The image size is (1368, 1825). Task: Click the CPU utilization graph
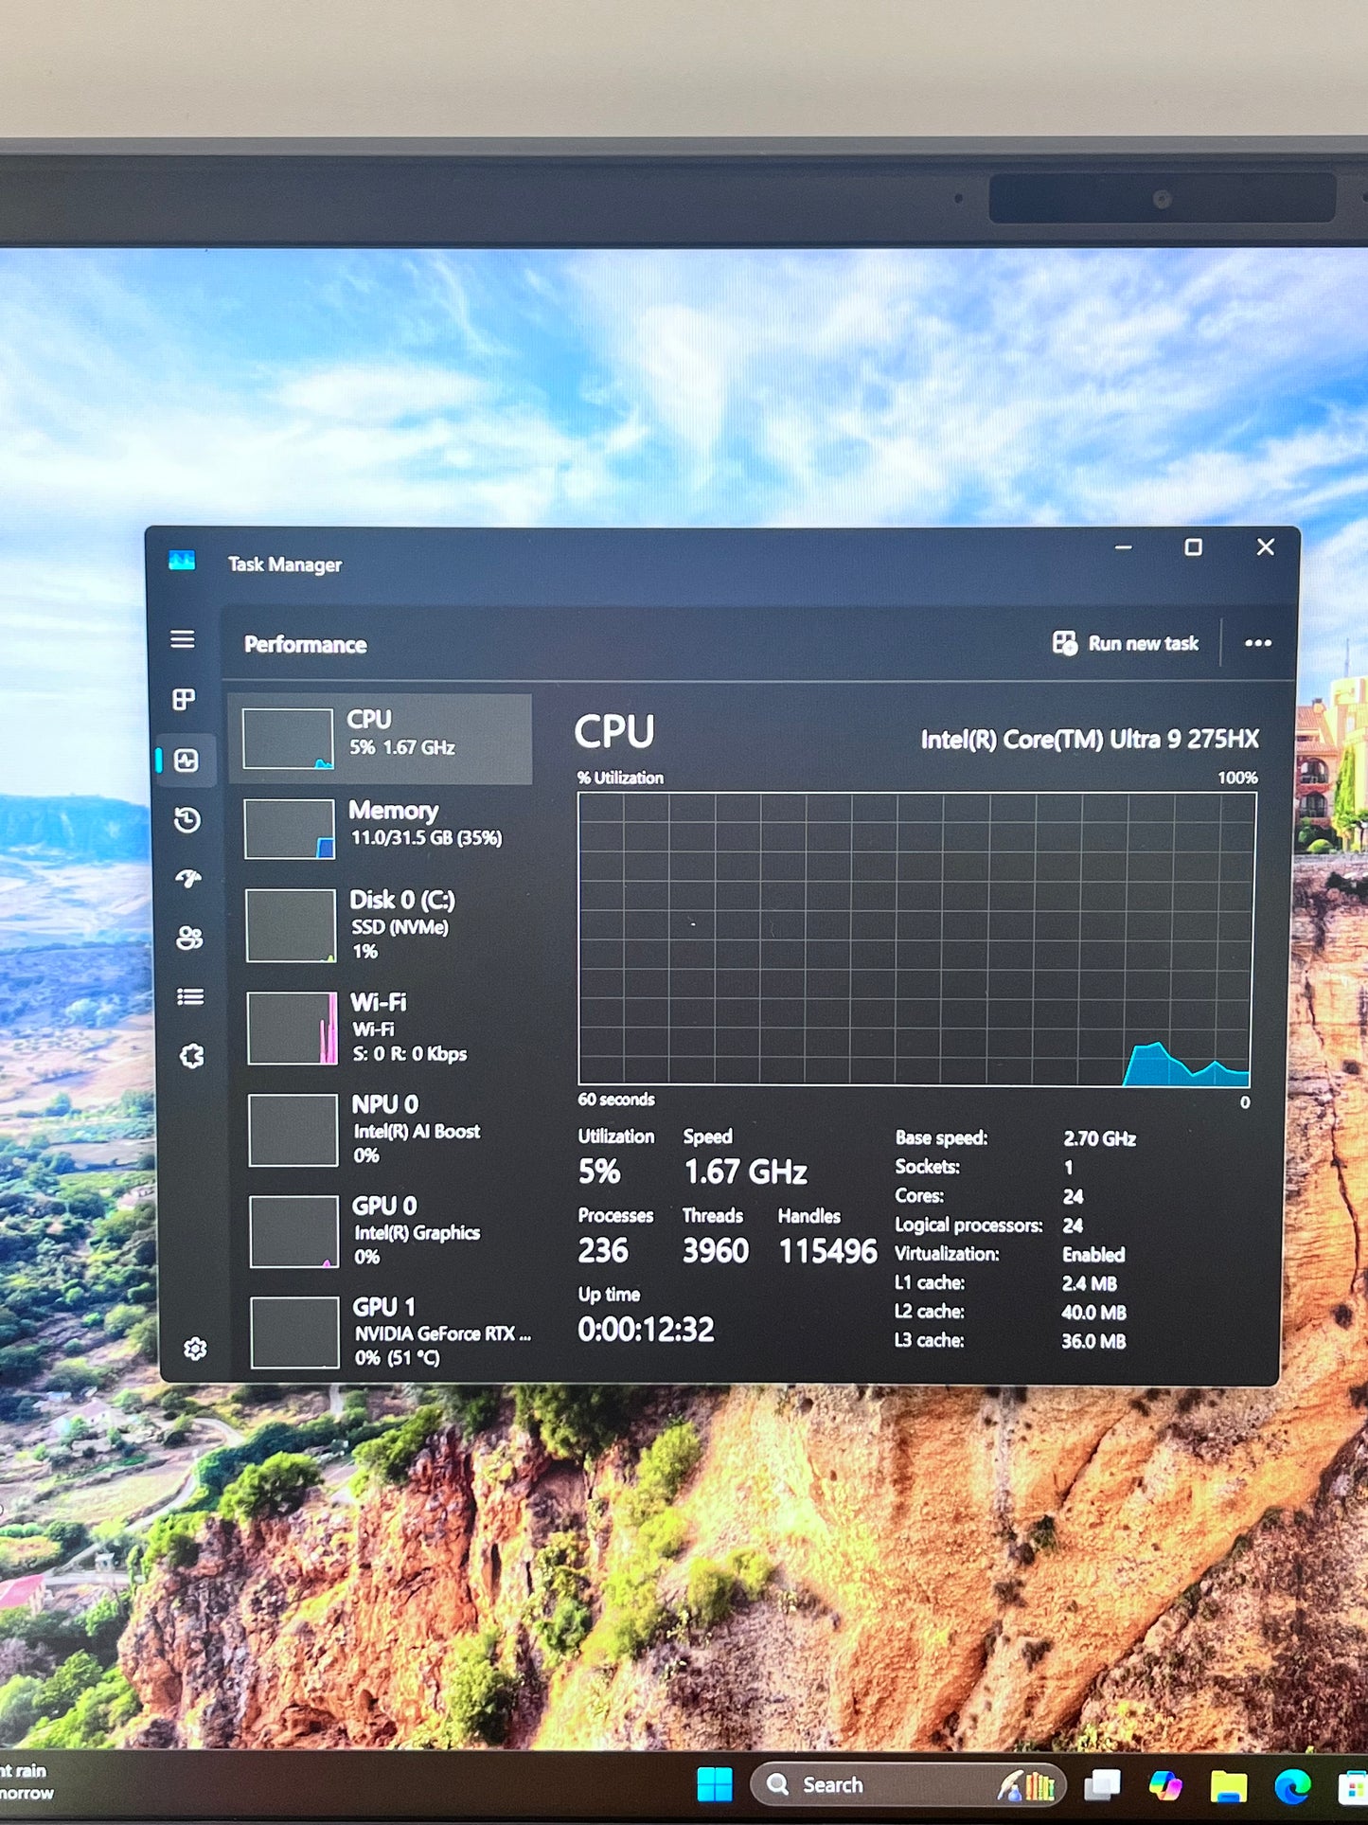915,939
